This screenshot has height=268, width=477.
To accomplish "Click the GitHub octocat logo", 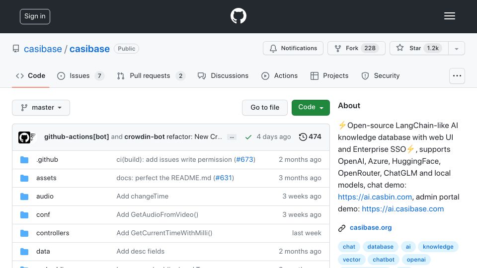I will (238, 16).
